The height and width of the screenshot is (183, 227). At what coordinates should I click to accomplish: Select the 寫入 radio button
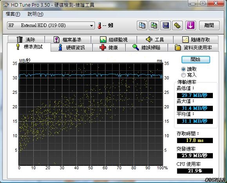pos(183,75)
